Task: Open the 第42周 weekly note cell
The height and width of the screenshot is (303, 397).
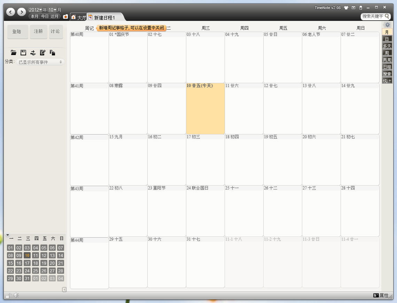Action: (89, 160)
